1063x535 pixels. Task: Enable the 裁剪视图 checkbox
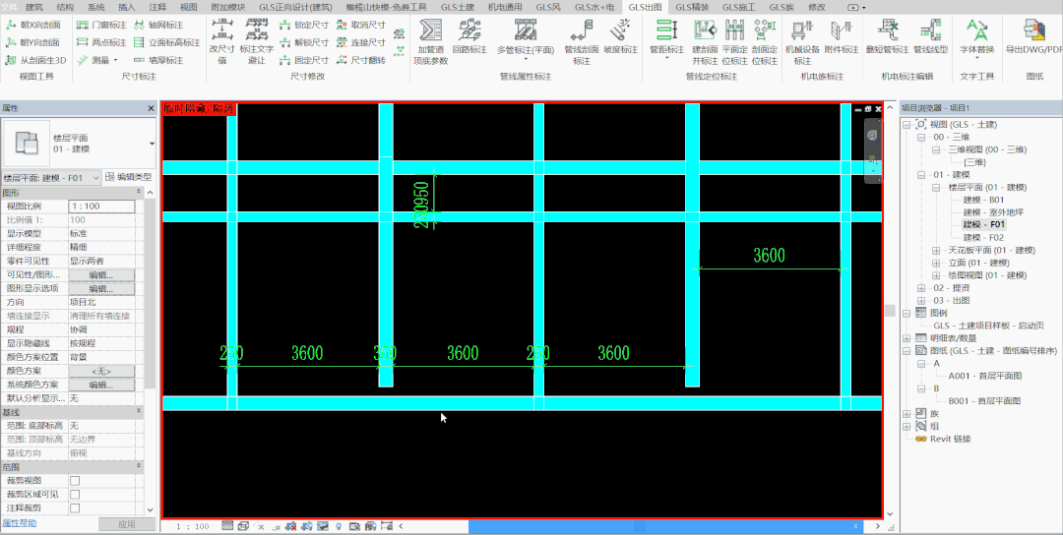click(75, 480)
